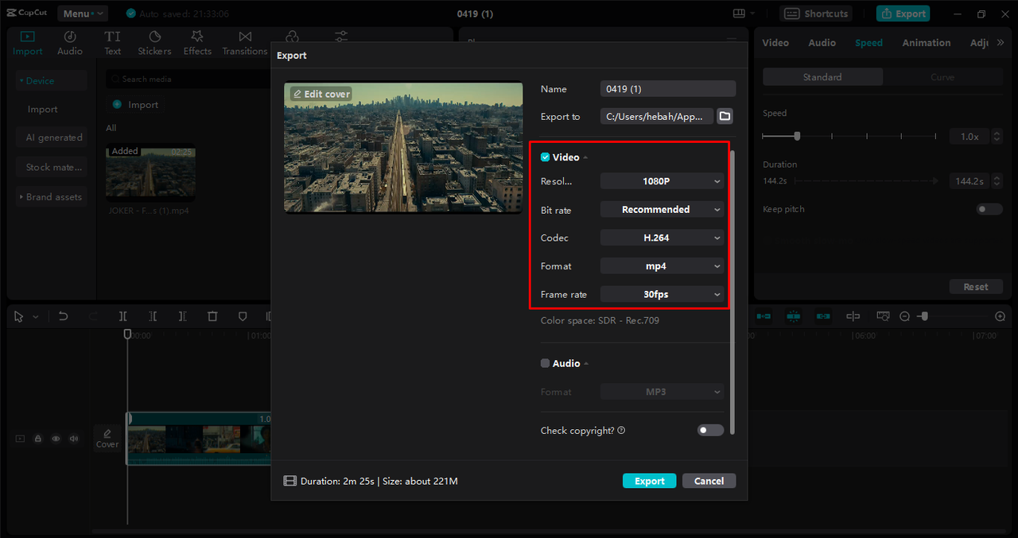The height and width of the screenshot is (538, 1018).
Task: Uncheck the Video export checkbox
Action: click(x=545, y=157)
